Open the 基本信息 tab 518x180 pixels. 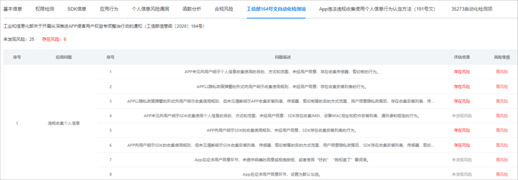(x=12, y=9)
